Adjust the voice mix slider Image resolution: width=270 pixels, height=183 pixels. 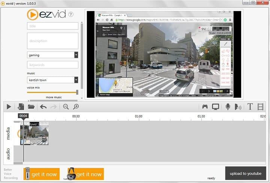(77, 92)
